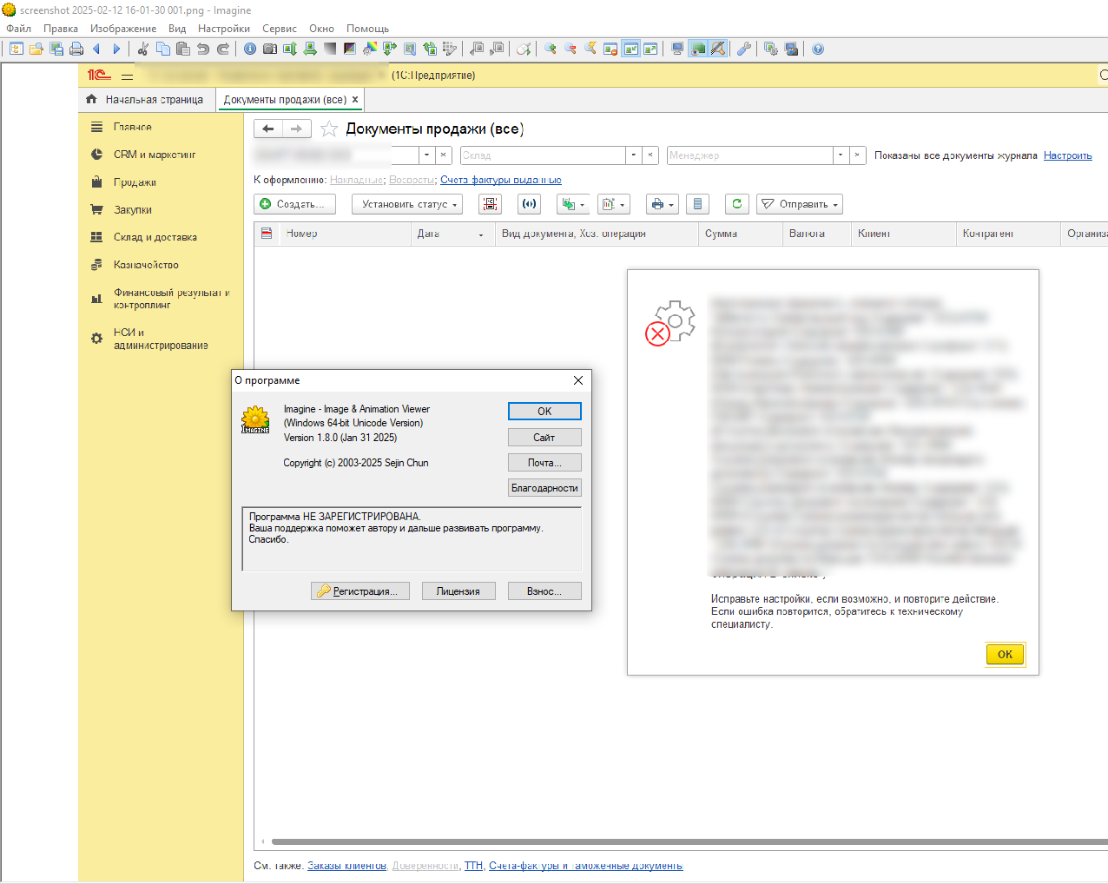Click into the Менеджер input field

pos(750,155)
